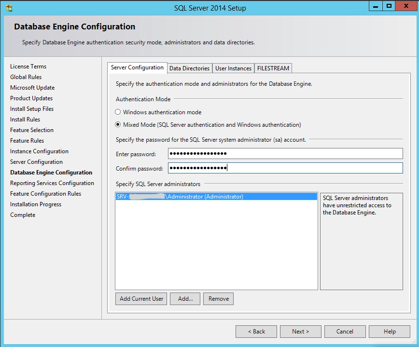419x347 pixels.
Task: Select Installation Progress in the sidebar
Action: point(35,204)
